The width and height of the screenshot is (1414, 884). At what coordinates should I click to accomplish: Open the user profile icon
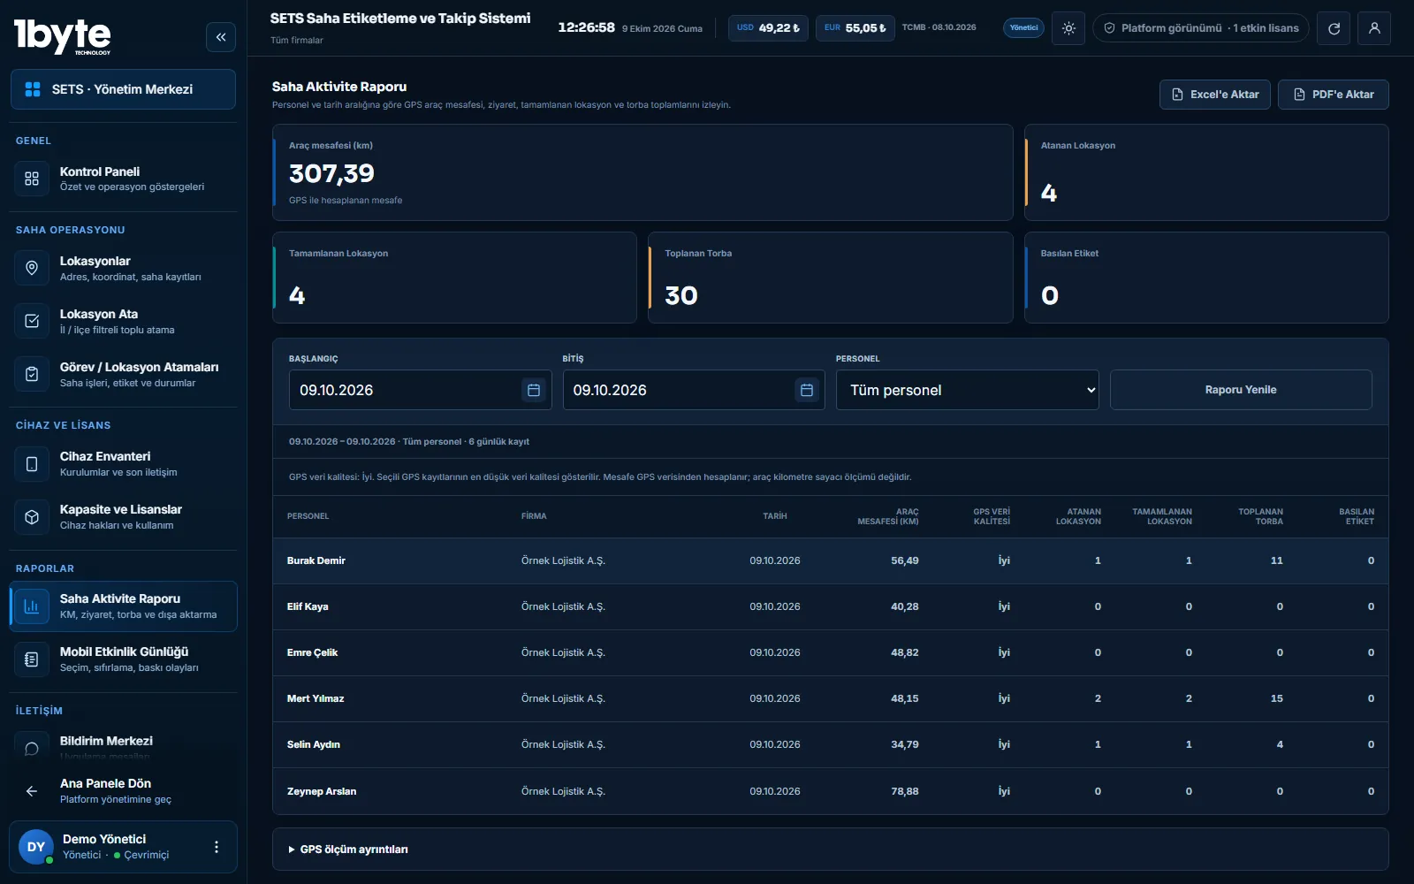1374,28
